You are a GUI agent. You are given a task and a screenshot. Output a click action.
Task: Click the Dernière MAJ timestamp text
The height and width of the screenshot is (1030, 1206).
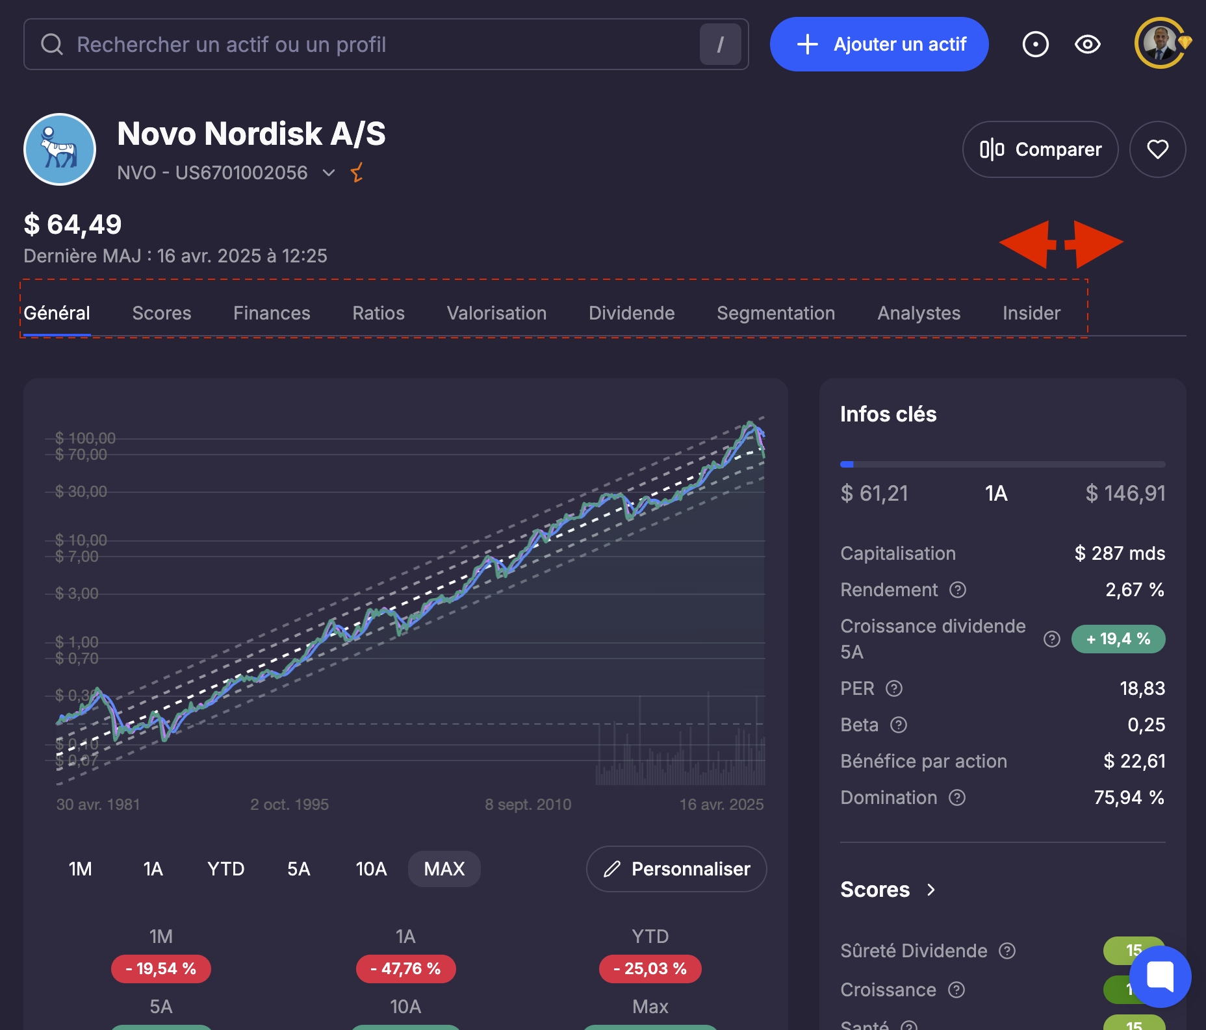(x=175, y=256)
